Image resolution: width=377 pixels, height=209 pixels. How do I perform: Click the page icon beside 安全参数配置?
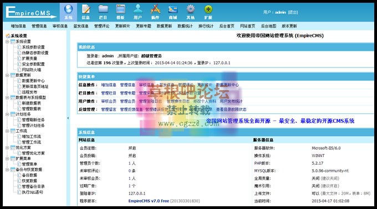pos(19,64)
